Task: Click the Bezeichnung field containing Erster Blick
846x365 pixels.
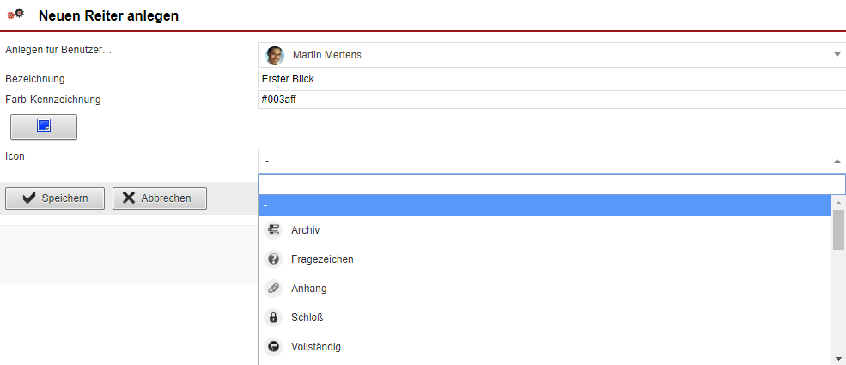Action: 551,79
